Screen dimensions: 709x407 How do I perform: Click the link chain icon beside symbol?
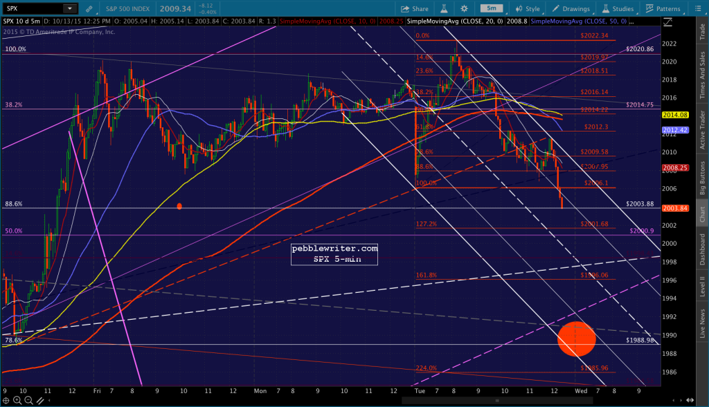click(x=89, y=8)
